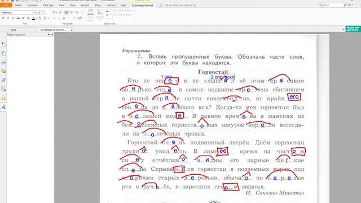Apply subscript formatting

28,18
